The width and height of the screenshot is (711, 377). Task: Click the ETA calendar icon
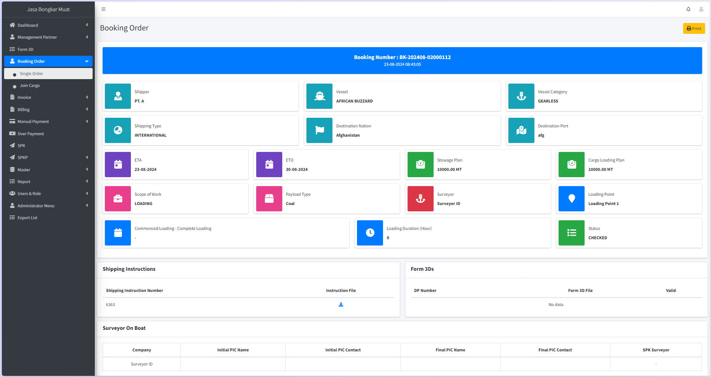[118, 165]
